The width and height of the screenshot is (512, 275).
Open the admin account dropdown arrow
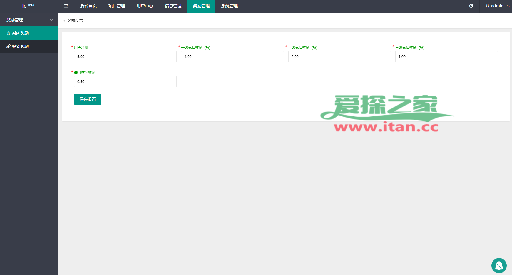pyautogui.click(x=508, y=6)
